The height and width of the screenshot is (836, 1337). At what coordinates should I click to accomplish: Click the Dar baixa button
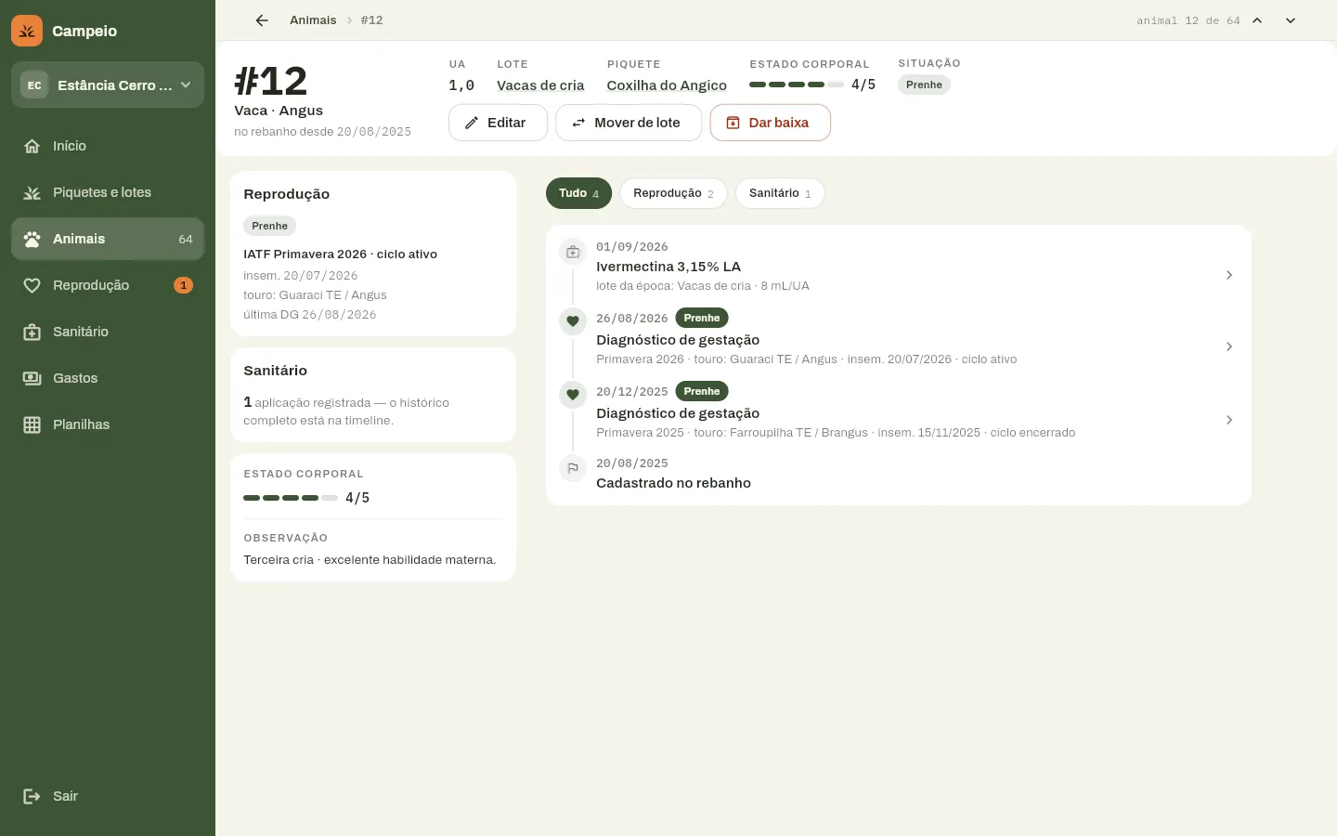(770, 123)
